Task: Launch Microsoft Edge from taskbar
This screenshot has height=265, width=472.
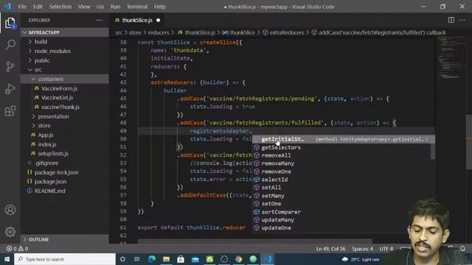Action: pyautogui.click(x=152, y=259)
